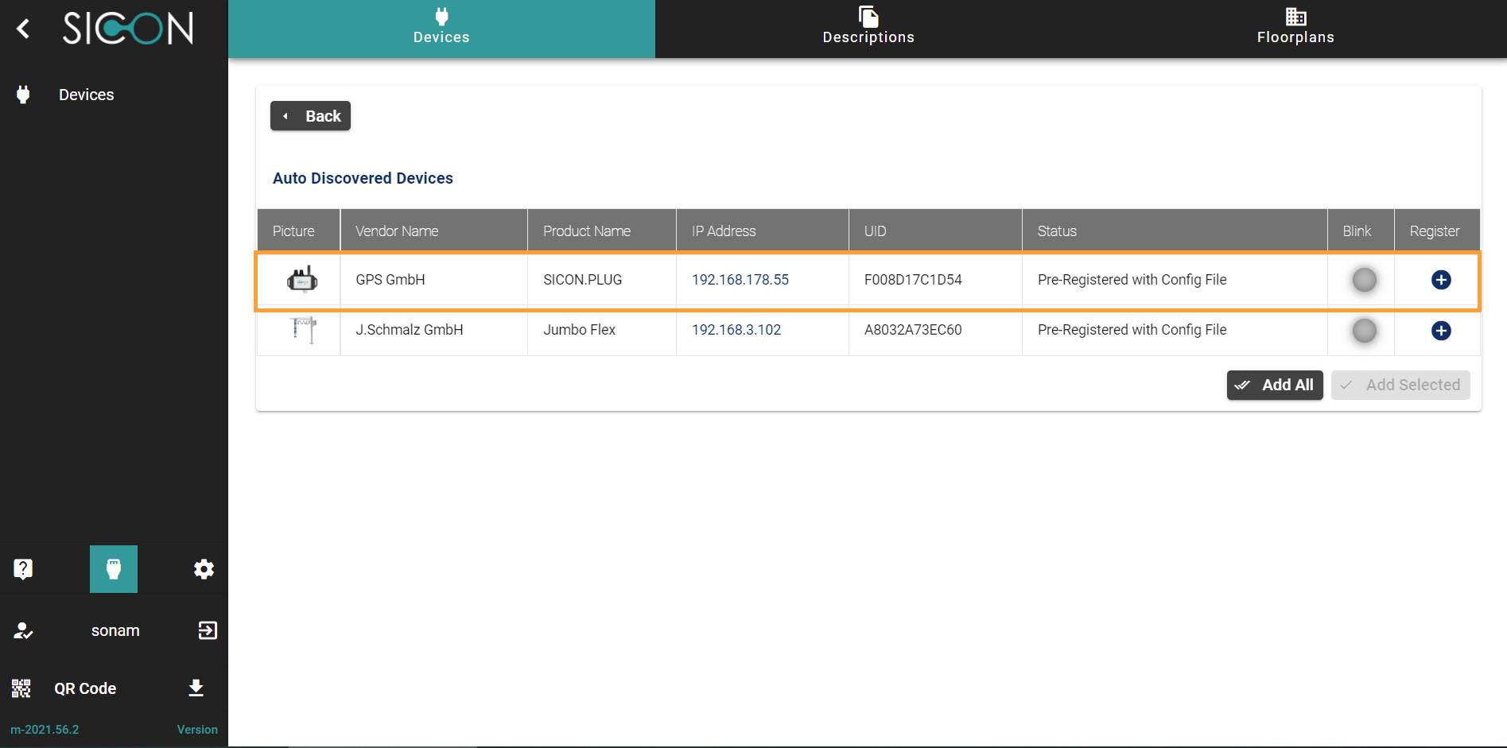
Task: Register the SICON.PLUG device with plus icon
Action: 1440,280
